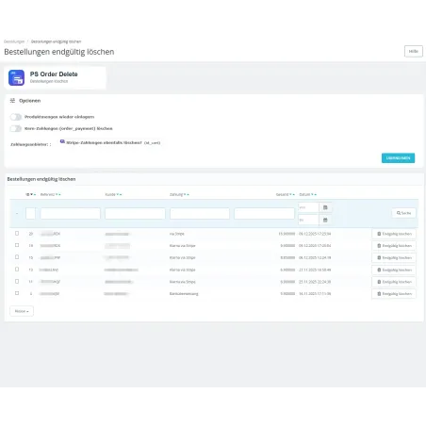Click the sliders icon beside Optionen
Screen dimensions: 426x426
12,101
